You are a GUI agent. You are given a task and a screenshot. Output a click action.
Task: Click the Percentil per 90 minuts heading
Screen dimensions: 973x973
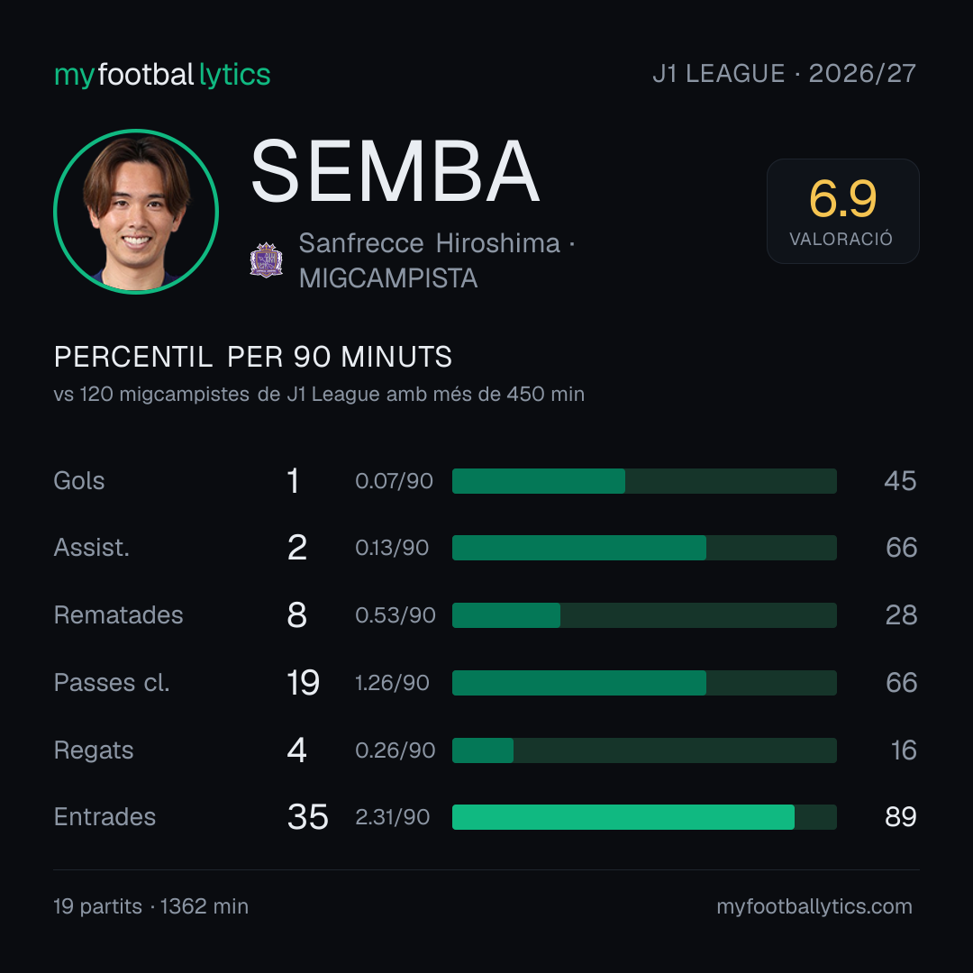point(253,357)
